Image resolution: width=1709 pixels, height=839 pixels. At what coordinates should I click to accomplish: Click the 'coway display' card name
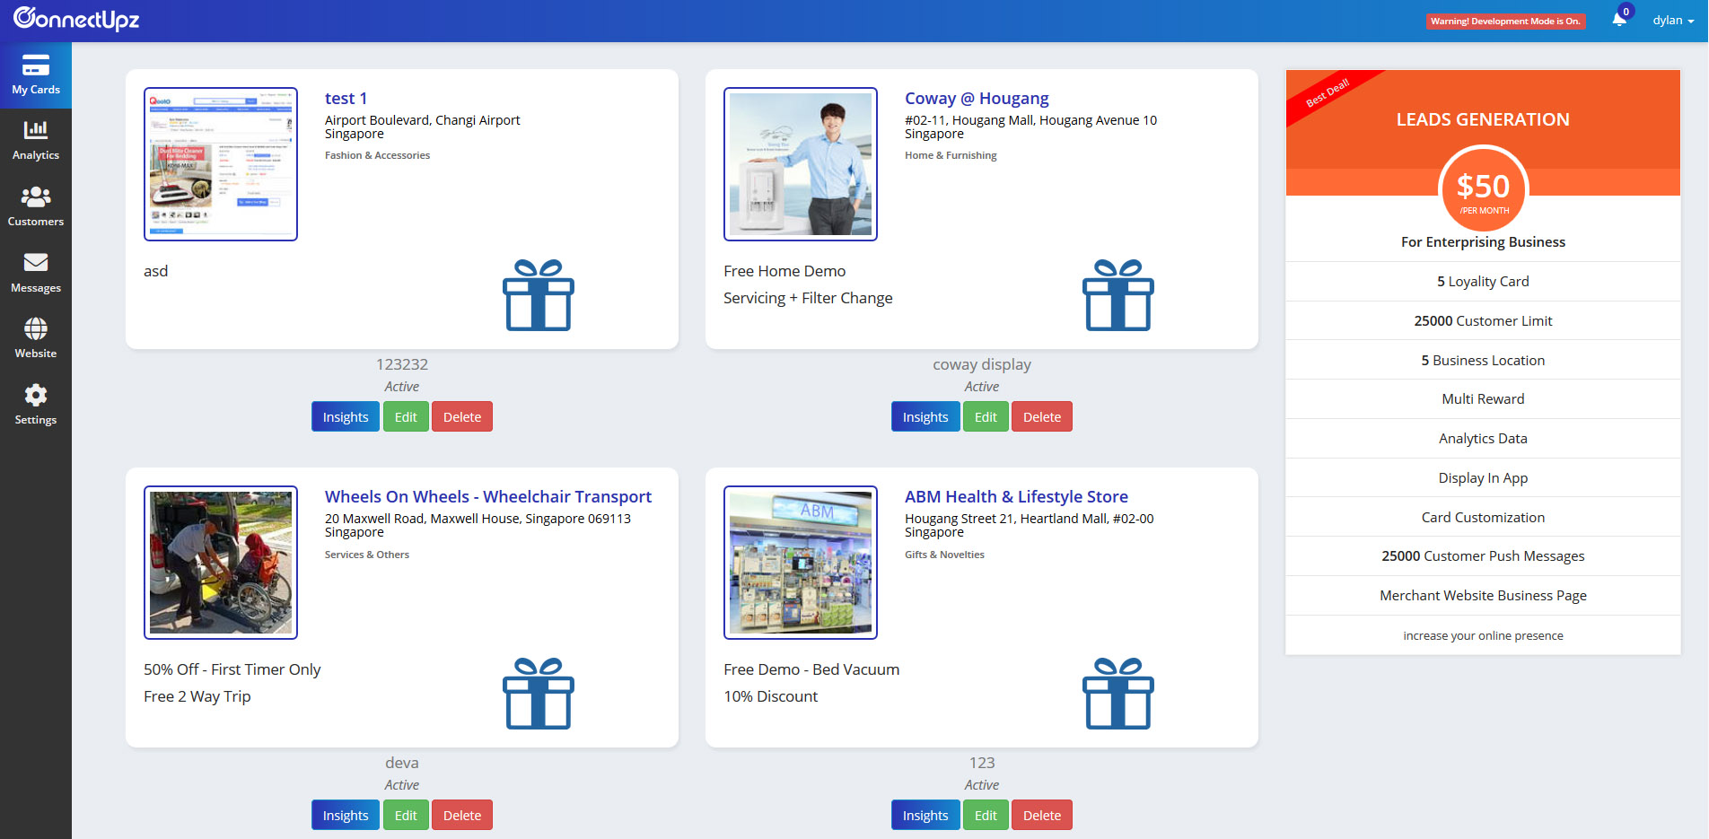click(982, 364)
